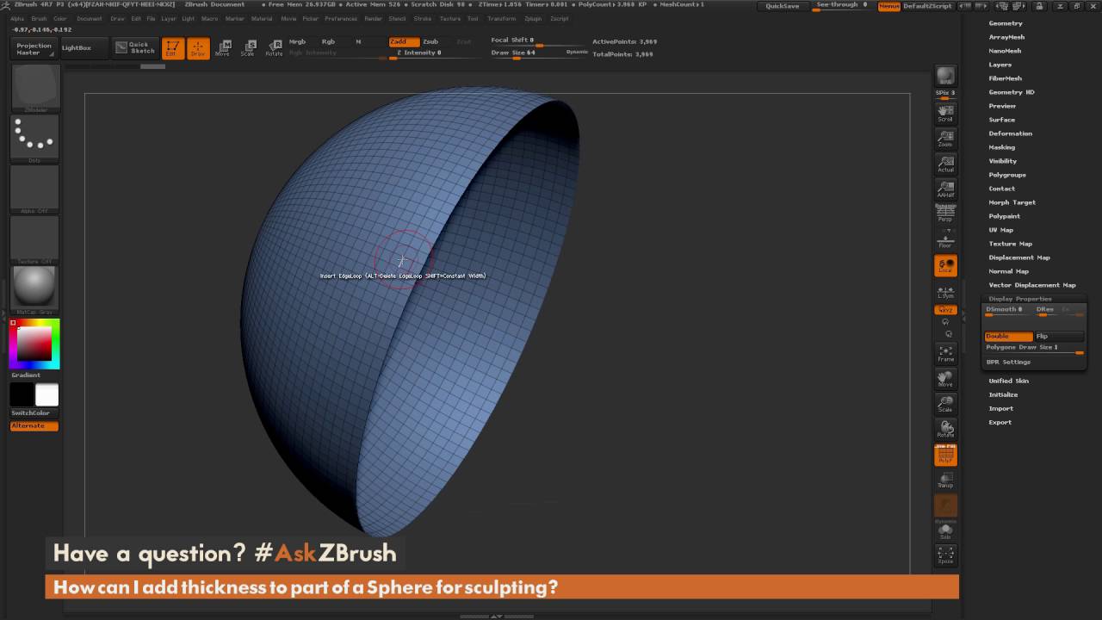This screenshot has width=1102, height=620.
Task: Select the top shelf Scale icon
Action: 248,48
